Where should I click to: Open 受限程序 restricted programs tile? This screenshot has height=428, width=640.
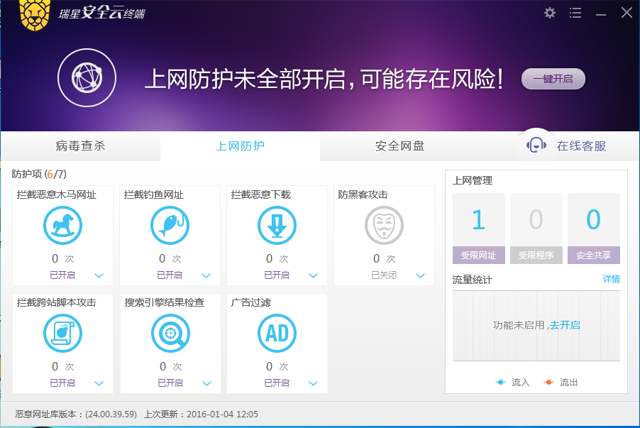(536, 229)
